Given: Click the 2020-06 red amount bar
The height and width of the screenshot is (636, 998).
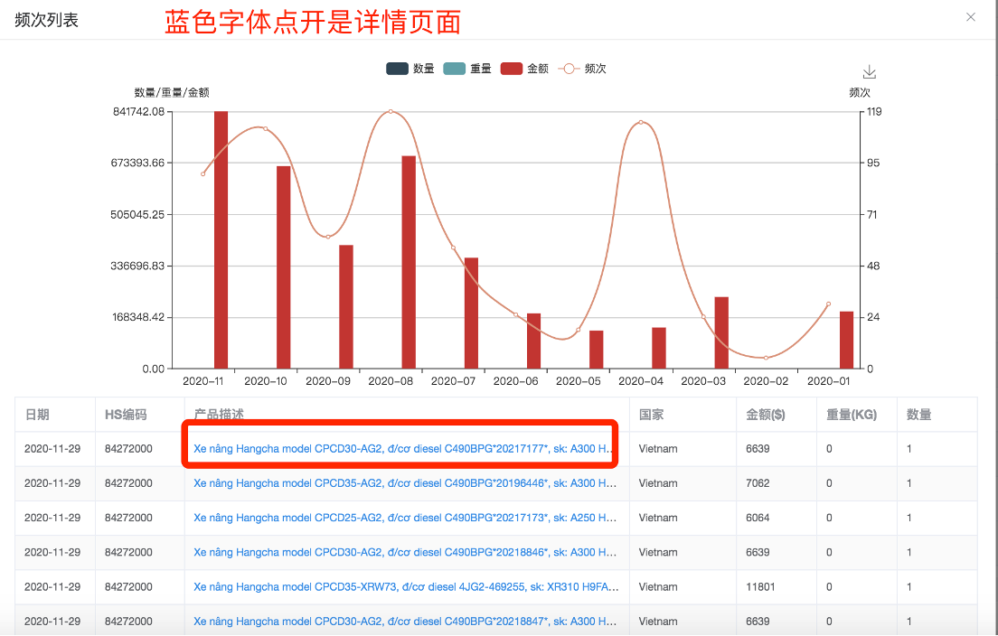Looking at the screenshot, I should [x=533, y=341].
